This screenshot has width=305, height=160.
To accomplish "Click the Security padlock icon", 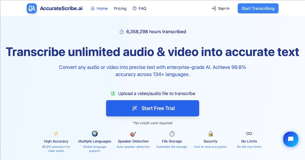I will pos(210,133).
